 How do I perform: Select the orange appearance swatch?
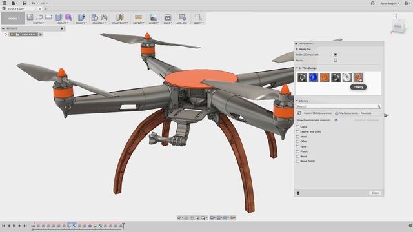click(325, 77)
